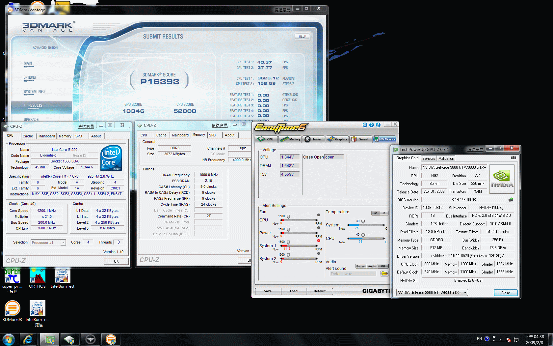Click CPU temperature threshold slider handle
Image resolution: width=553 pixels, height=346 pixels.
click(x=363, y=235)
